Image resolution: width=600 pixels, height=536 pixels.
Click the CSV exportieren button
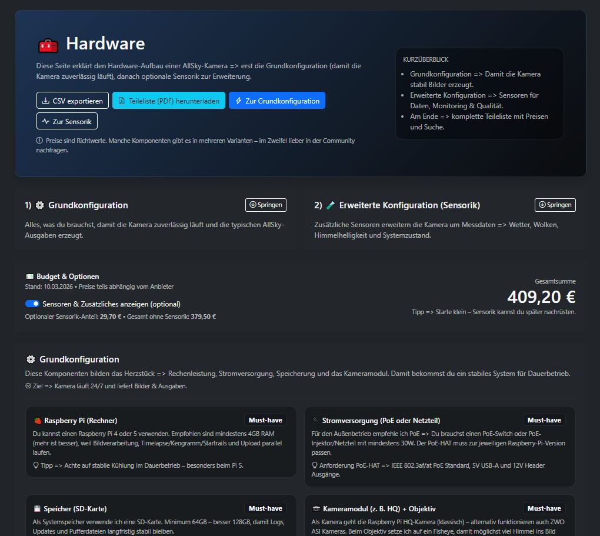72,101
